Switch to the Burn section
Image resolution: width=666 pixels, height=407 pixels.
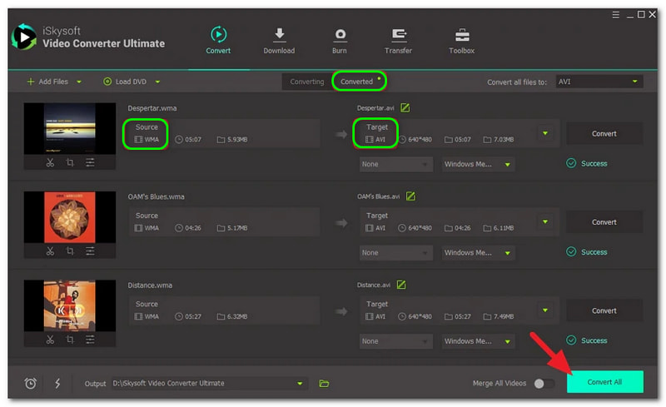click(x=340, y=40)
